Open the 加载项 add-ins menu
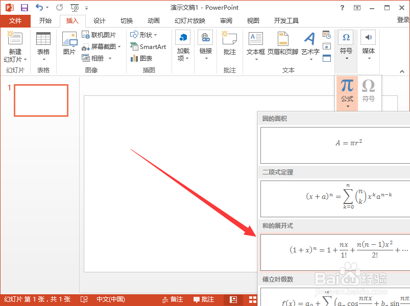 183,46
